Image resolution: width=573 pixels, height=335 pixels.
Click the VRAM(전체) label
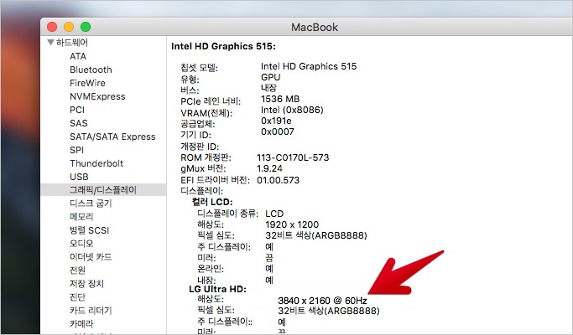(206, 113)
